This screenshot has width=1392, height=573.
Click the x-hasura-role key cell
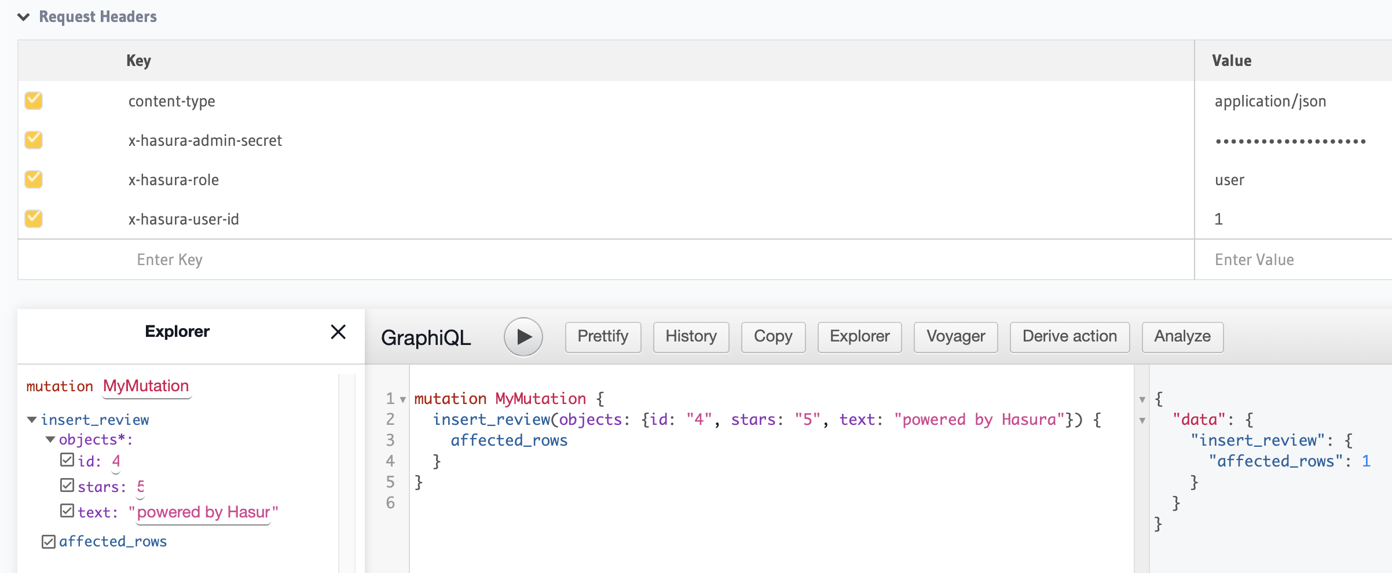click(174, 180)
